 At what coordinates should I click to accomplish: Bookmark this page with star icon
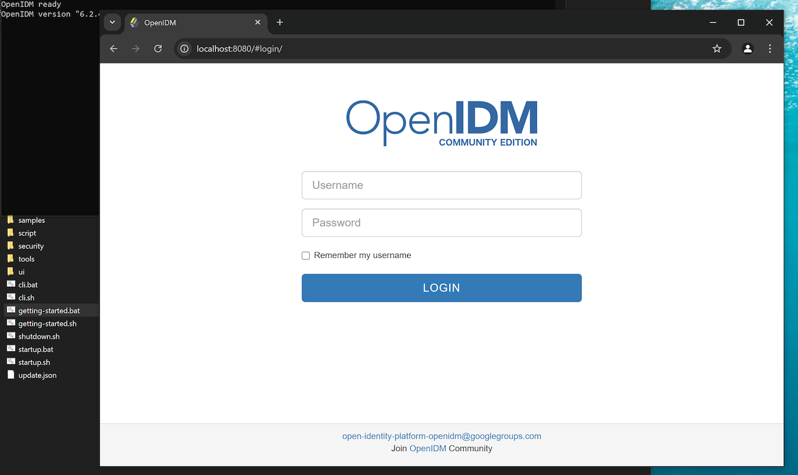coord(717,49)
